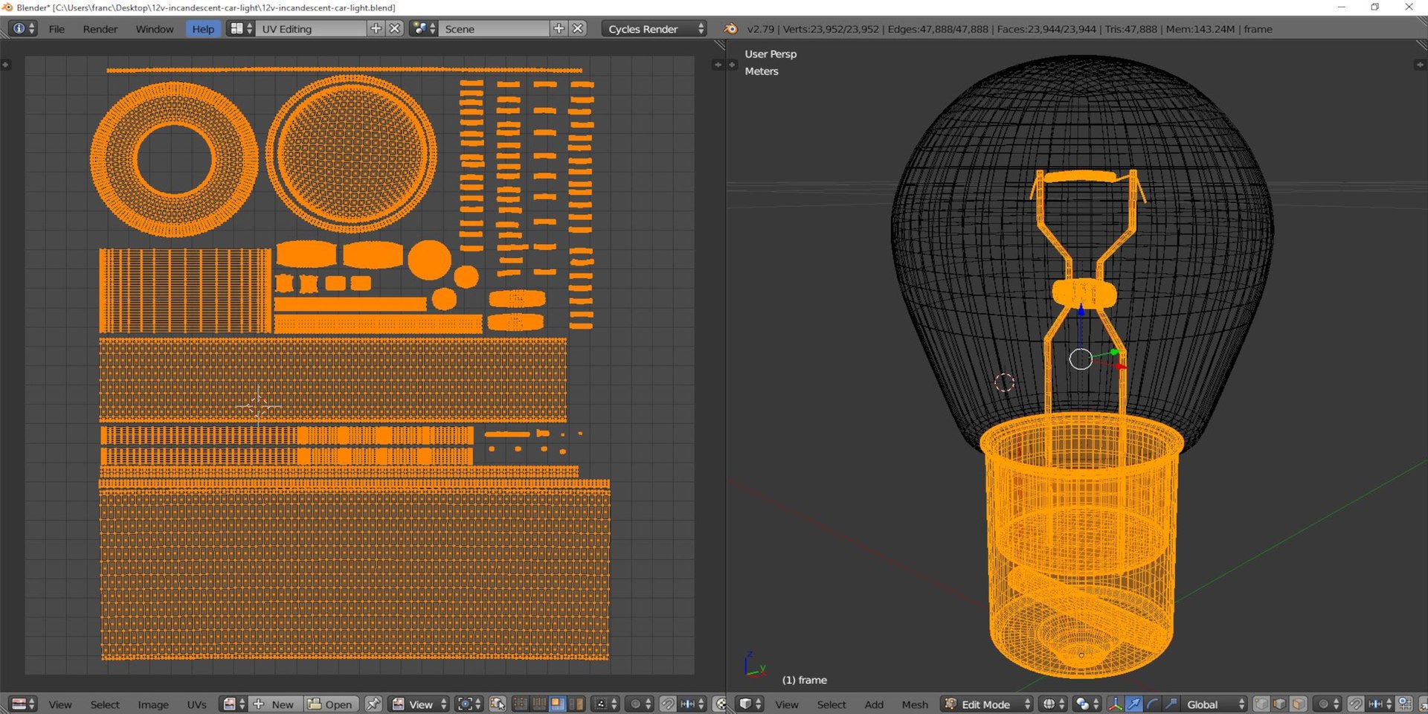The image size is (1428, 714).
Task: Toggle snapping magnet in the 3D viewport
Action: tap(1355, 704)
